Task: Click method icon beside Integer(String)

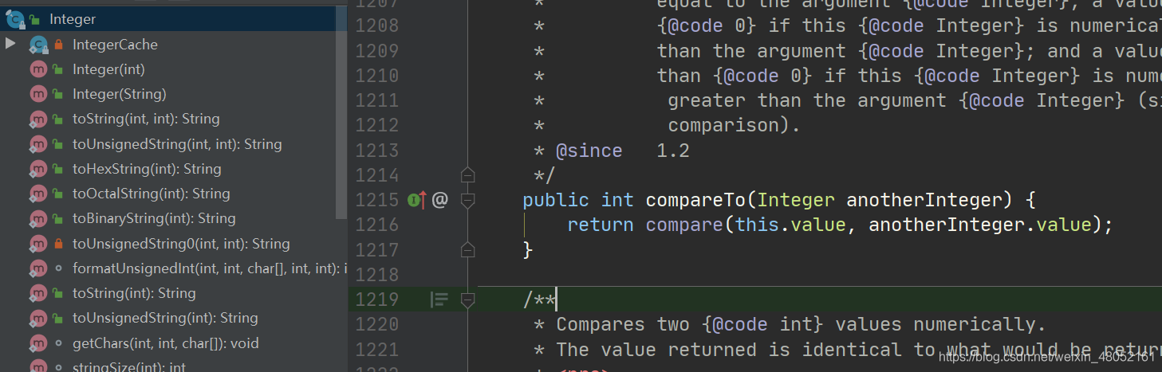Action: (x=37, y=94)
